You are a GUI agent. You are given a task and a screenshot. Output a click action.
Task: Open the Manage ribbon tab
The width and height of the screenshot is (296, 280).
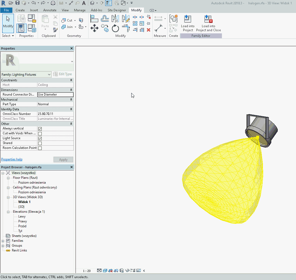coord(80,10)
